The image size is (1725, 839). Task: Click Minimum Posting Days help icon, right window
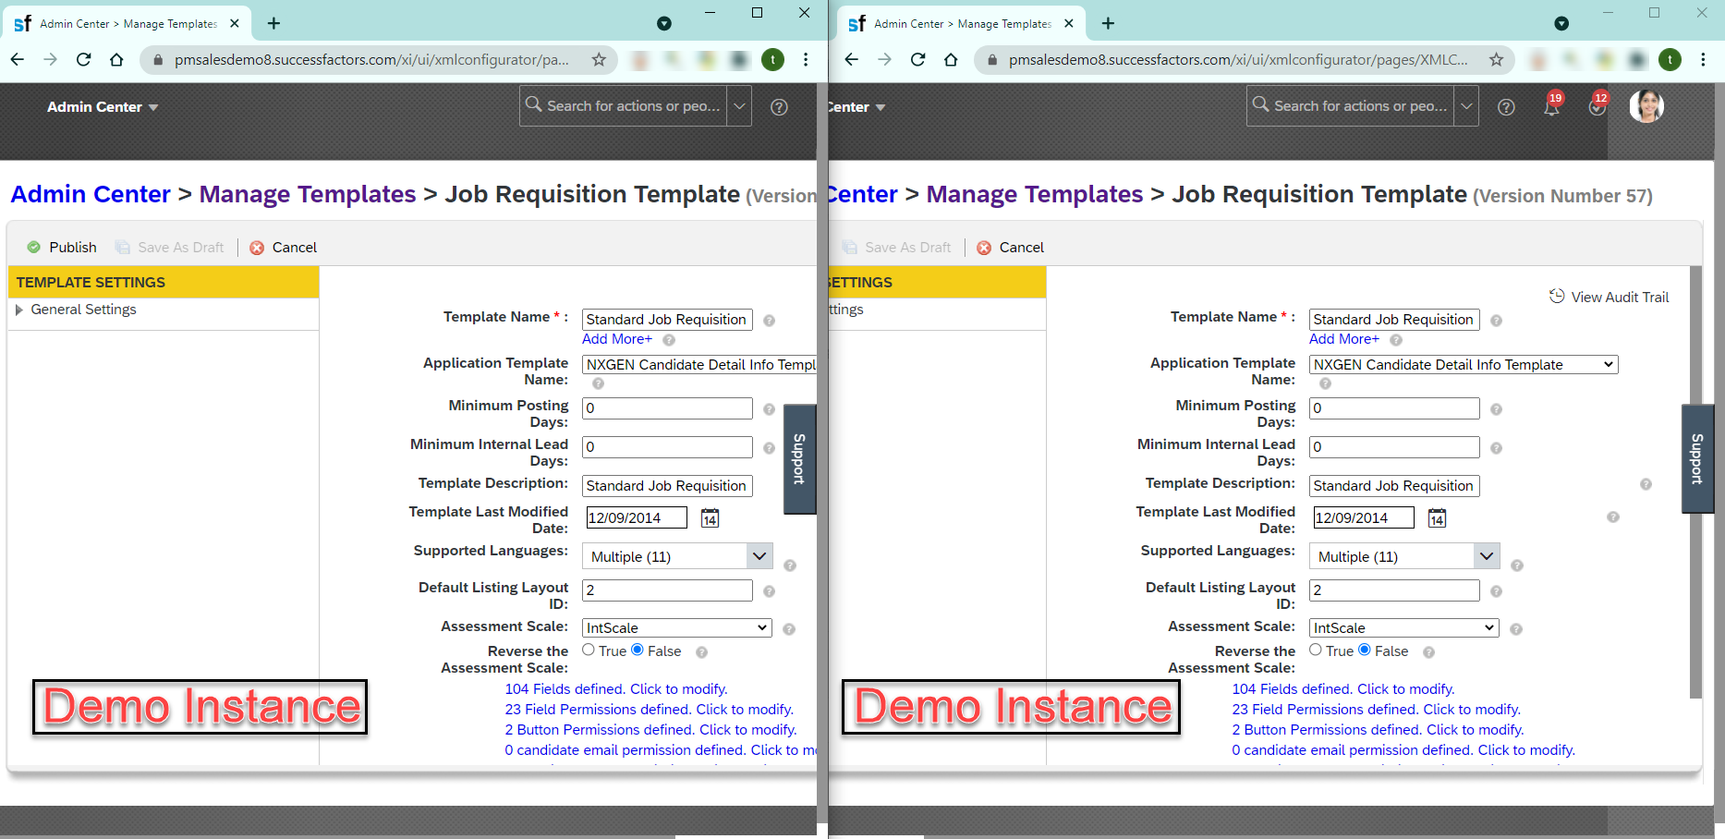click(1496, 409)
